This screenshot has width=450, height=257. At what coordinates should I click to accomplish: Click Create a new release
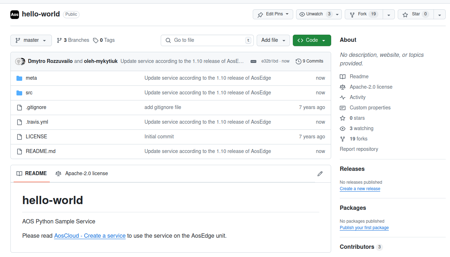(x=359, y=188)
